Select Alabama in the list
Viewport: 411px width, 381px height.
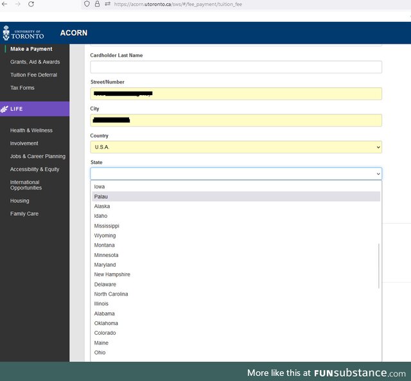coord(236,314)
